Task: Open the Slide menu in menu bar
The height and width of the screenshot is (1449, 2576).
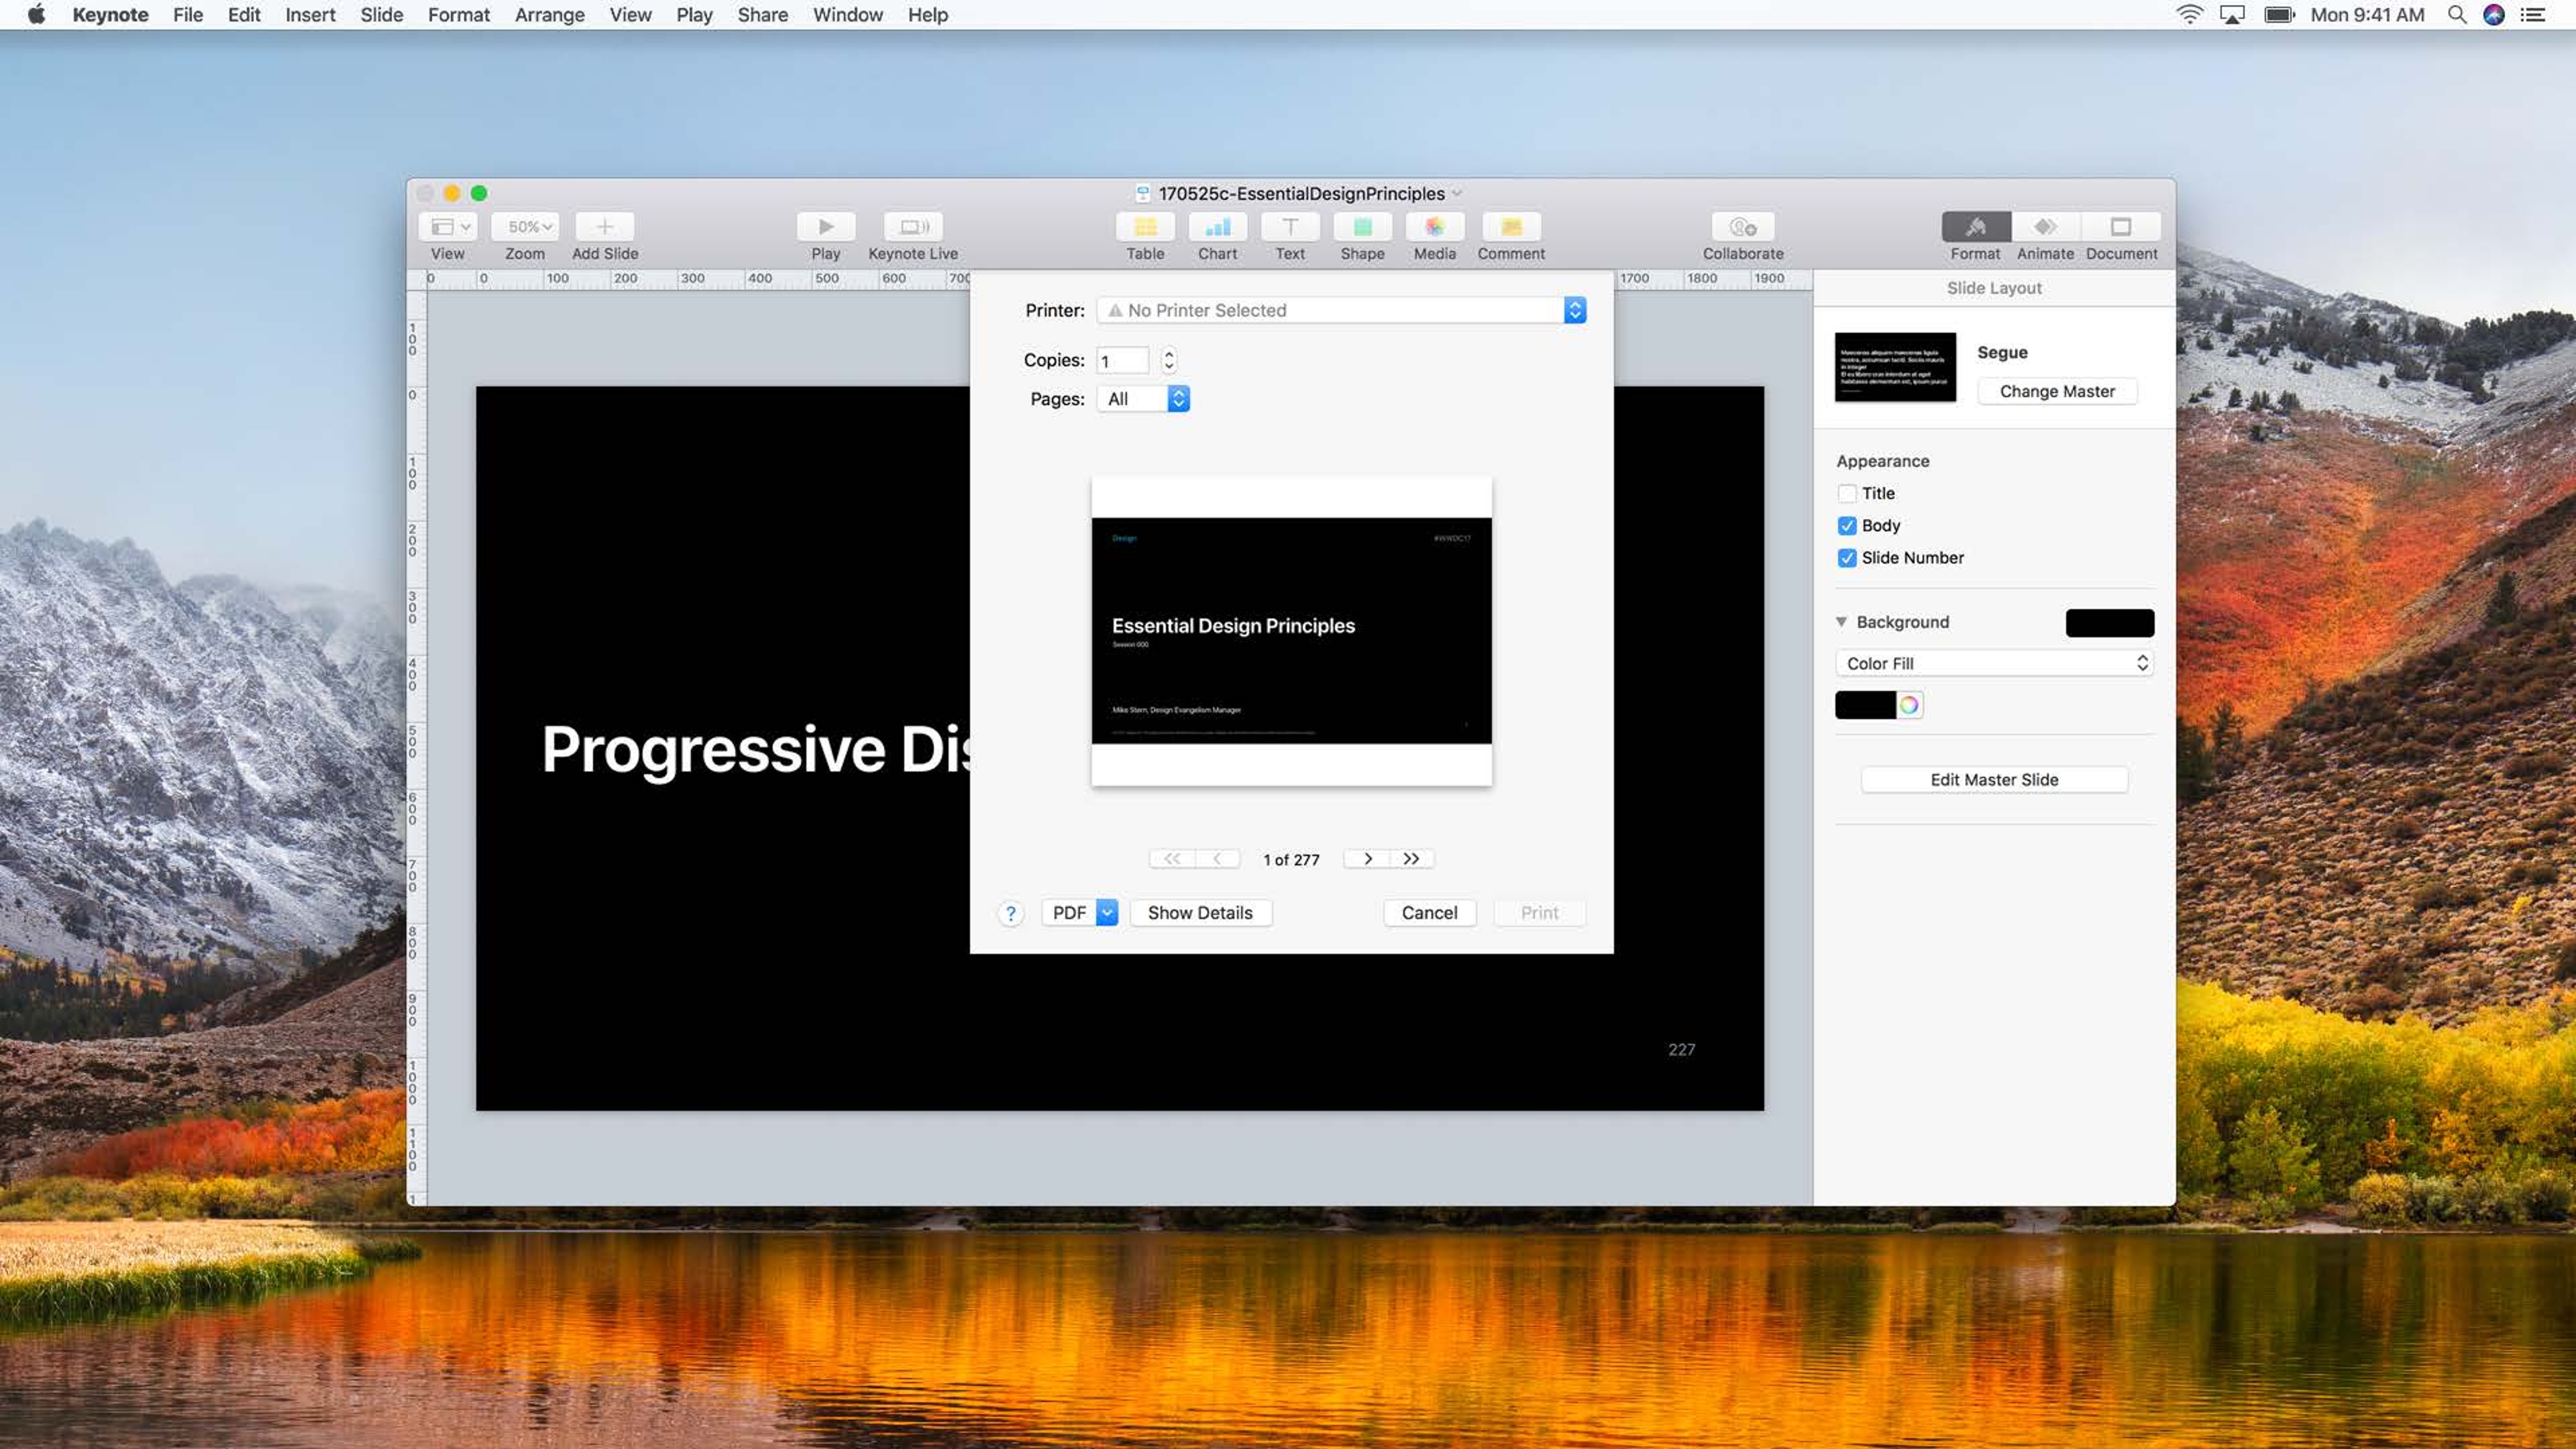Action: (381, 15)
